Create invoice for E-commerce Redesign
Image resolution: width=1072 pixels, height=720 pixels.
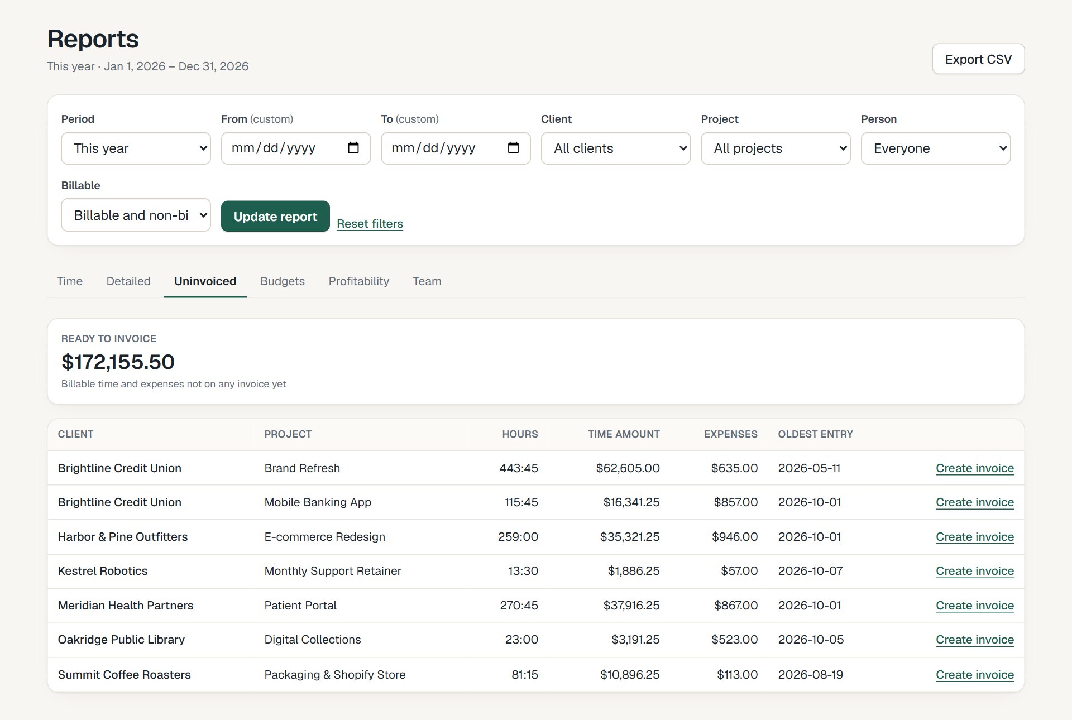[x=975, y=537]
